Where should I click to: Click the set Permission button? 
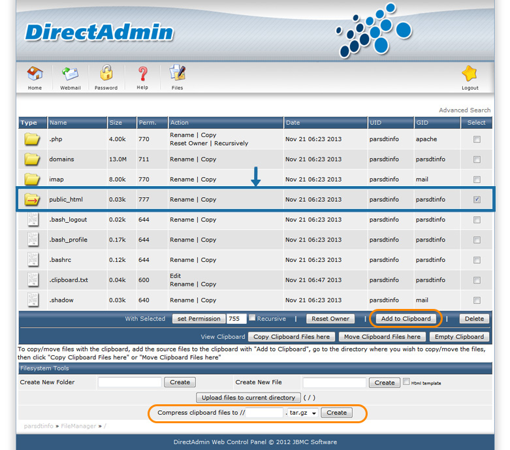click(x=199, y=319)
